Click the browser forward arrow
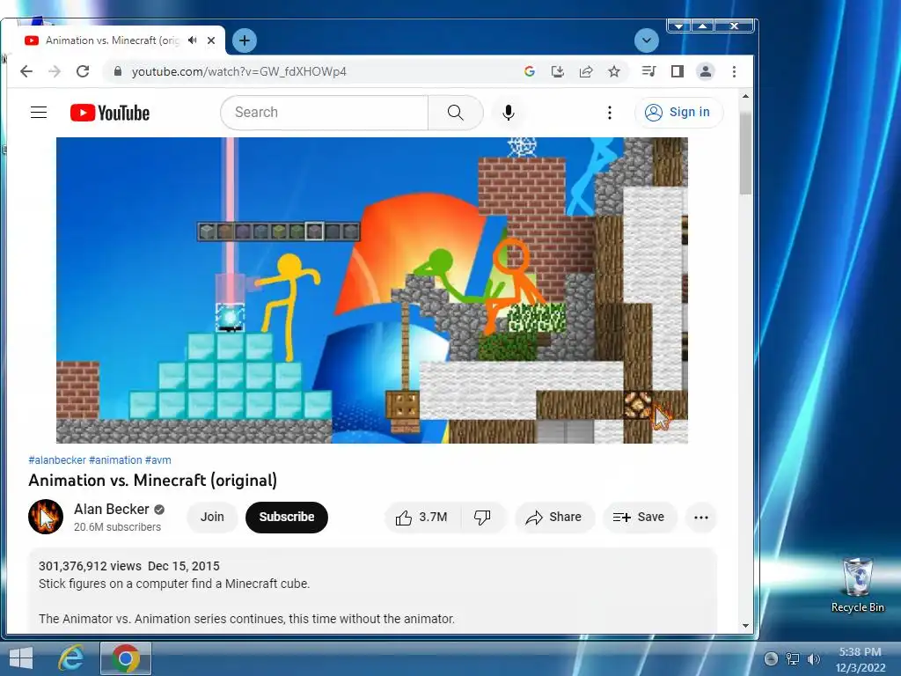 click(55, 71)
